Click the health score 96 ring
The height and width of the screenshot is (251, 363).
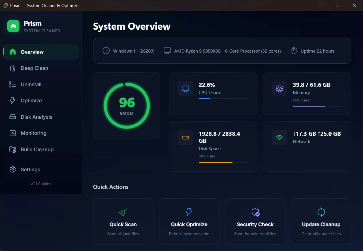(127, 106)
